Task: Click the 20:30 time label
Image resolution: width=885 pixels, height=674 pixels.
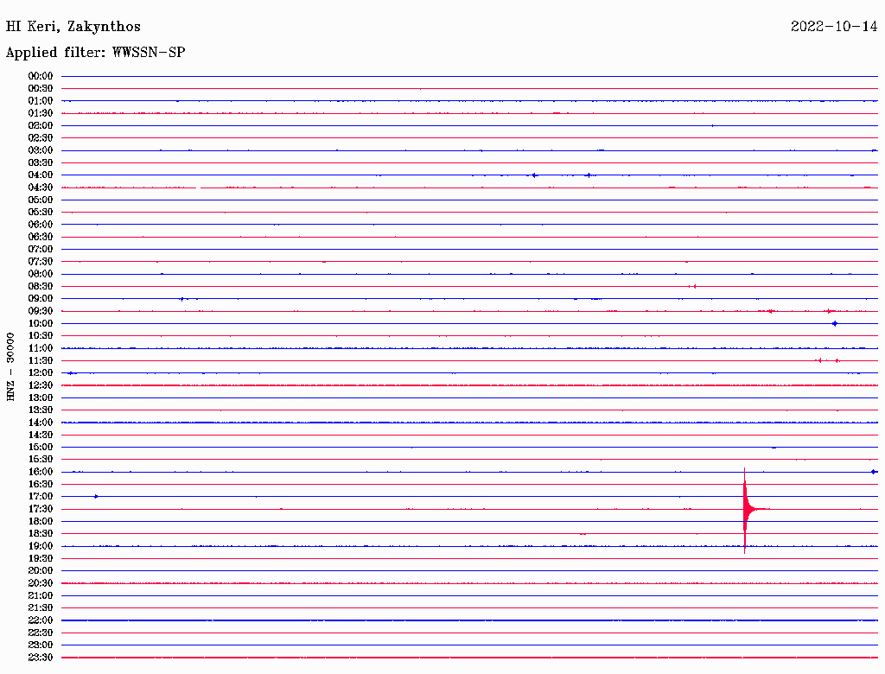Action: click(x=40, y=583)
